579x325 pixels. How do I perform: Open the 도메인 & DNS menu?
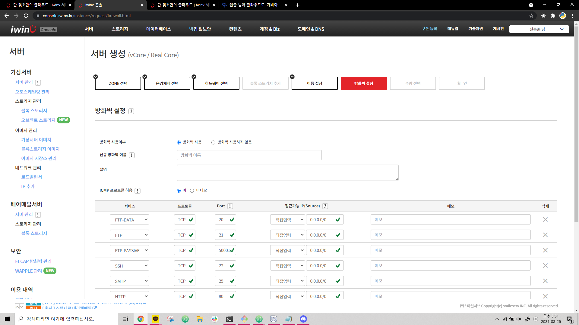click(311, 29)
